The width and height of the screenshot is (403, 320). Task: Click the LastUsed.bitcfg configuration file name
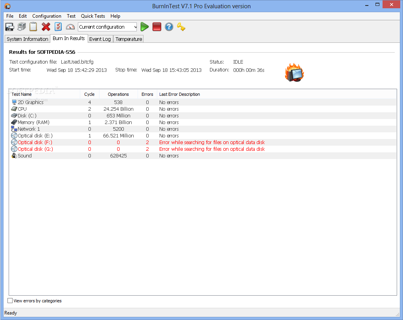coord(77,62)
